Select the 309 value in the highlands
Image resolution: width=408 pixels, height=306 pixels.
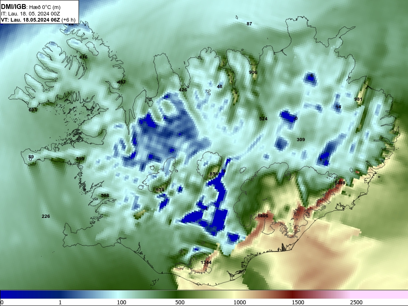tap(301, 140)
